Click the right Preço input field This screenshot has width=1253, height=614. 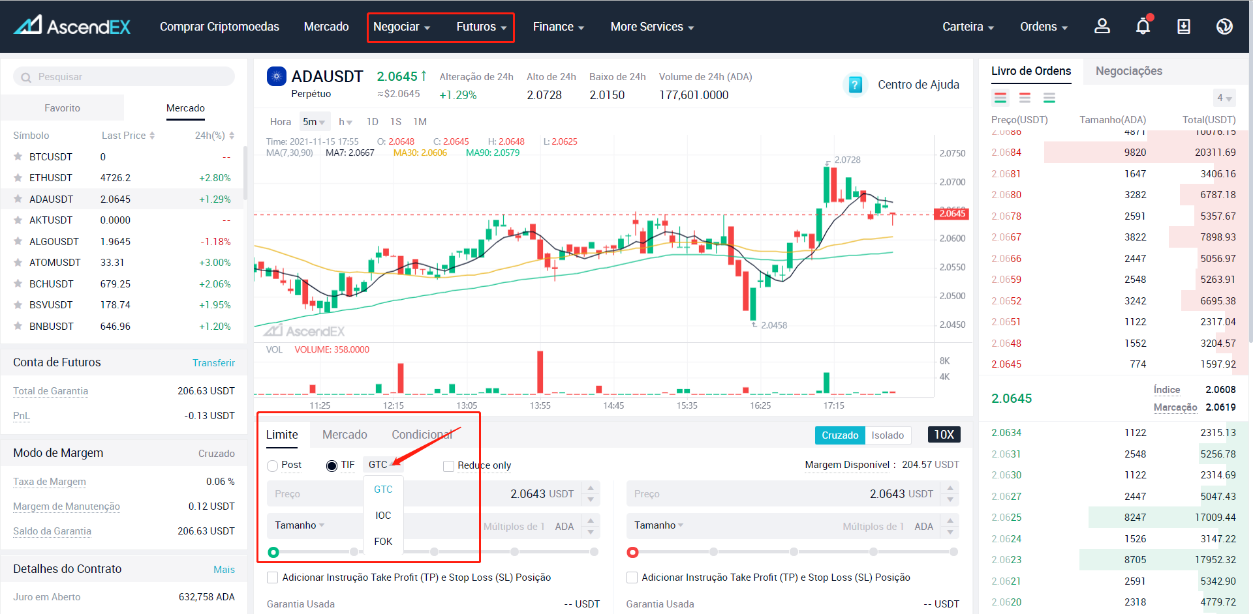[x=783, y=494]
